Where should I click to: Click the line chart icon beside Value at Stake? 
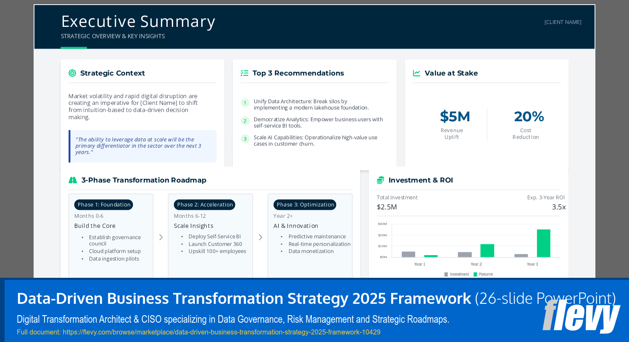416,73
